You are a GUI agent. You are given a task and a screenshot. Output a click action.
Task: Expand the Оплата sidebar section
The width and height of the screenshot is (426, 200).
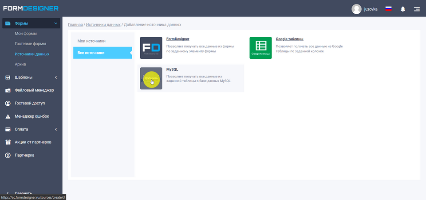[x=55, y=129]
